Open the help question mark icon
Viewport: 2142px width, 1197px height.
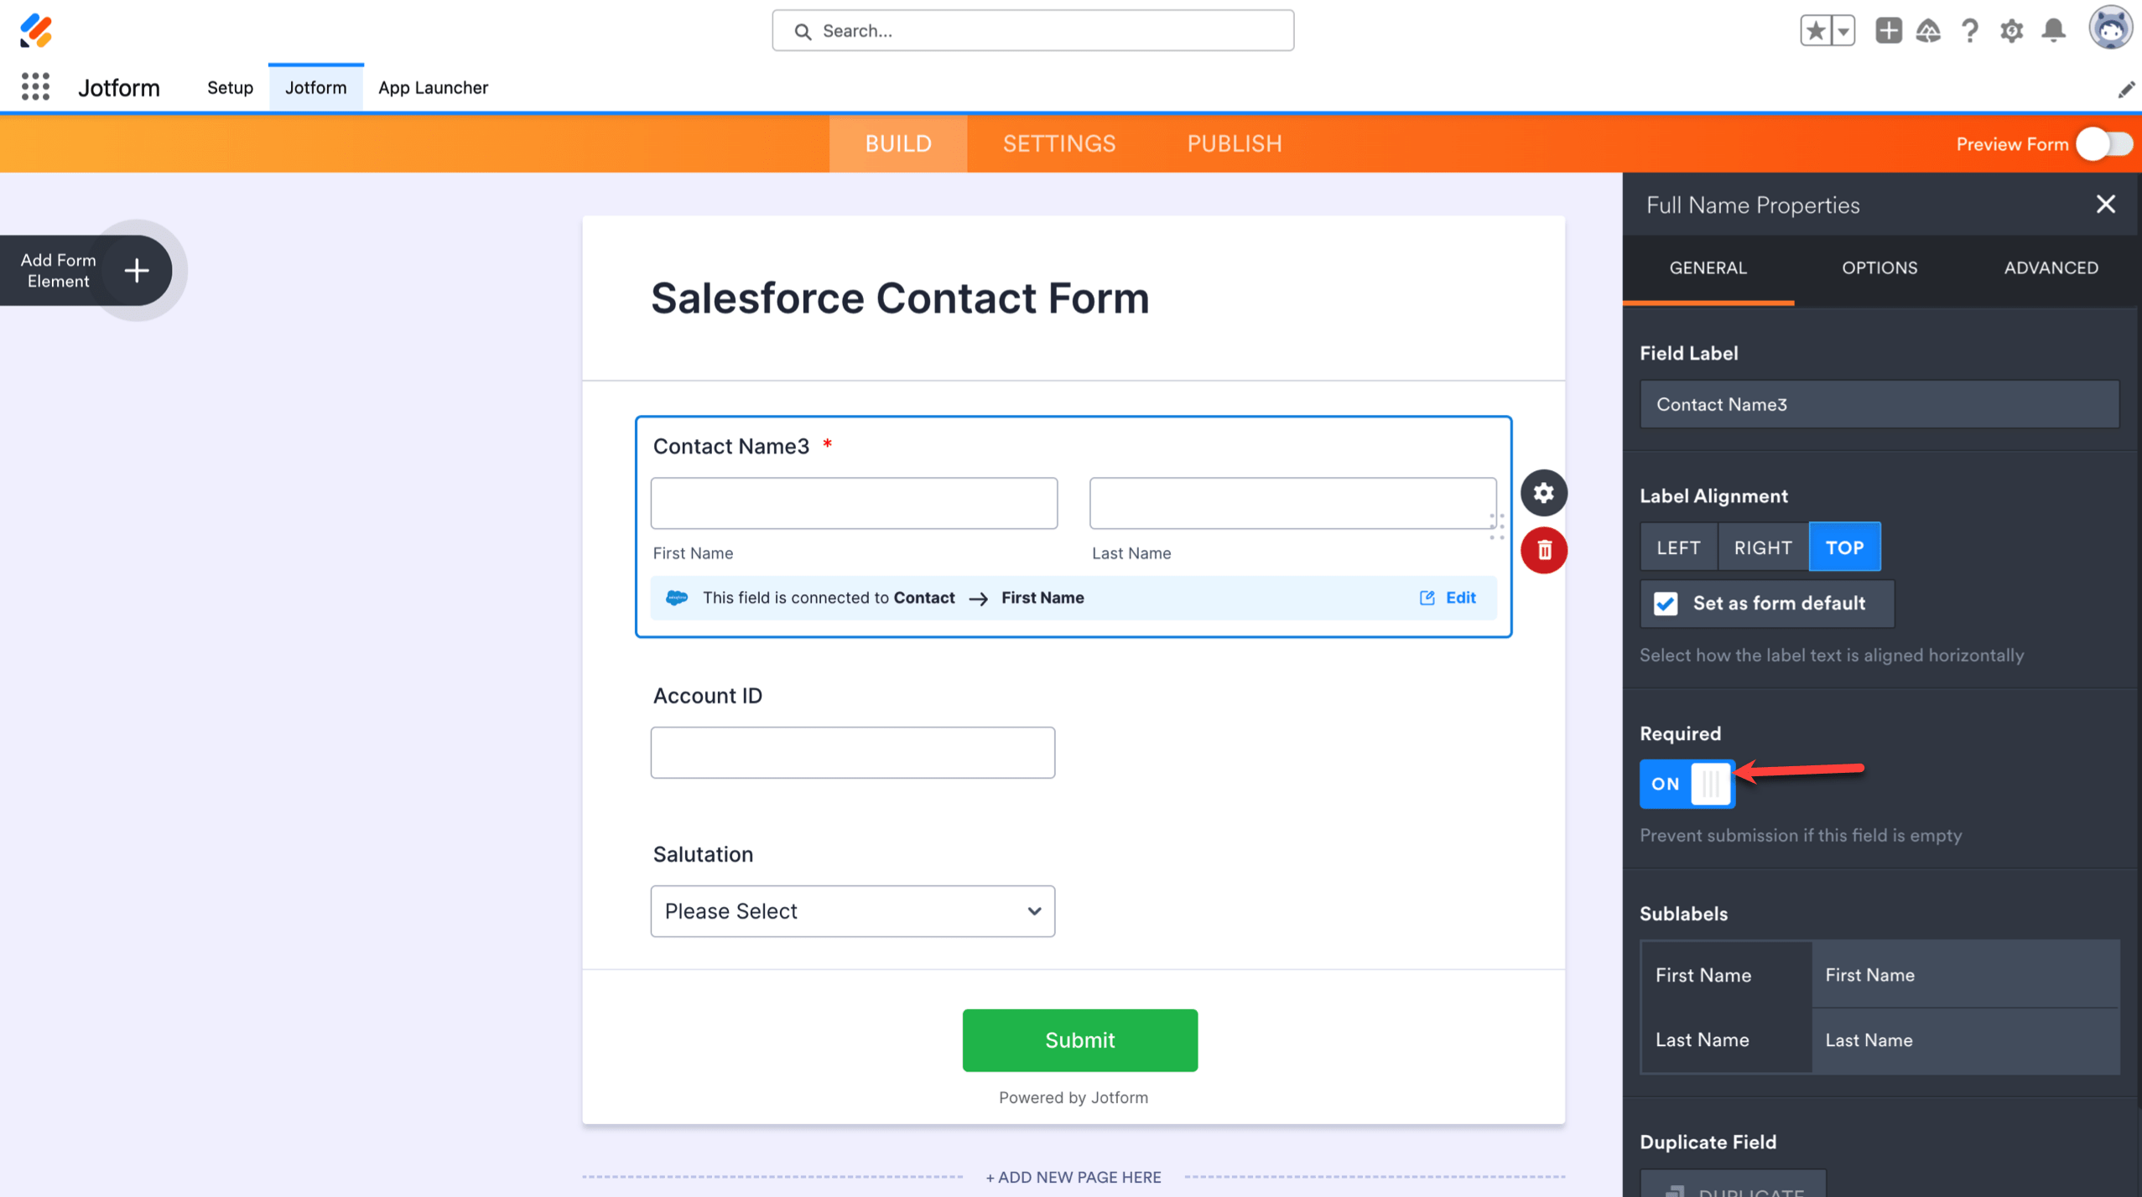pyautogui.click(x=1969, y=31)
